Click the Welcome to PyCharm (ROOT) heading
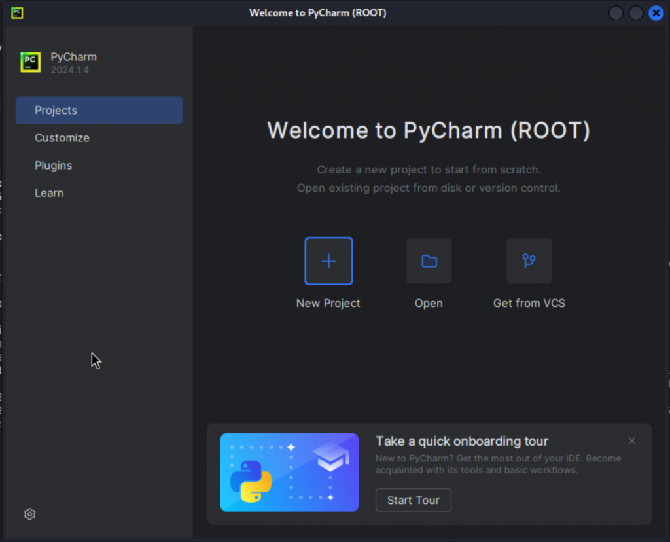 pos(429,130)
